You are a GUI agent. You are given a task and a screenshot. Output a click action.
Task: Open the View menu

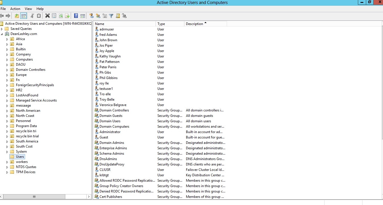tap(28, 9)
